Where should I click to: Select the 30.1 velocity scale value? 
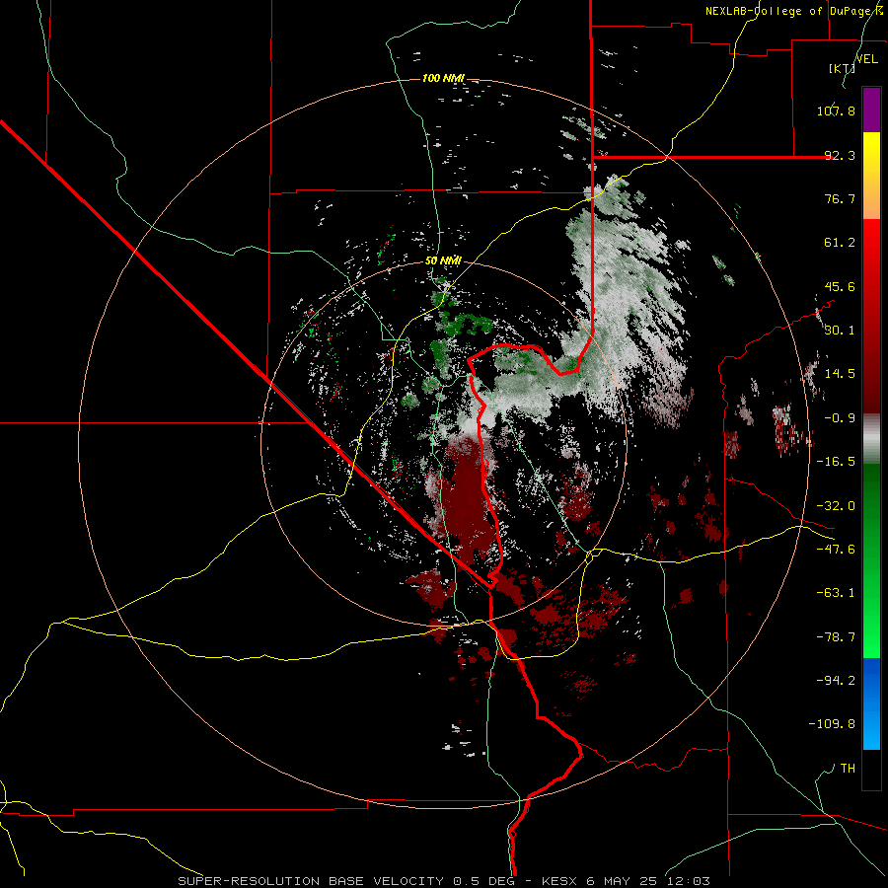point(840,331)
